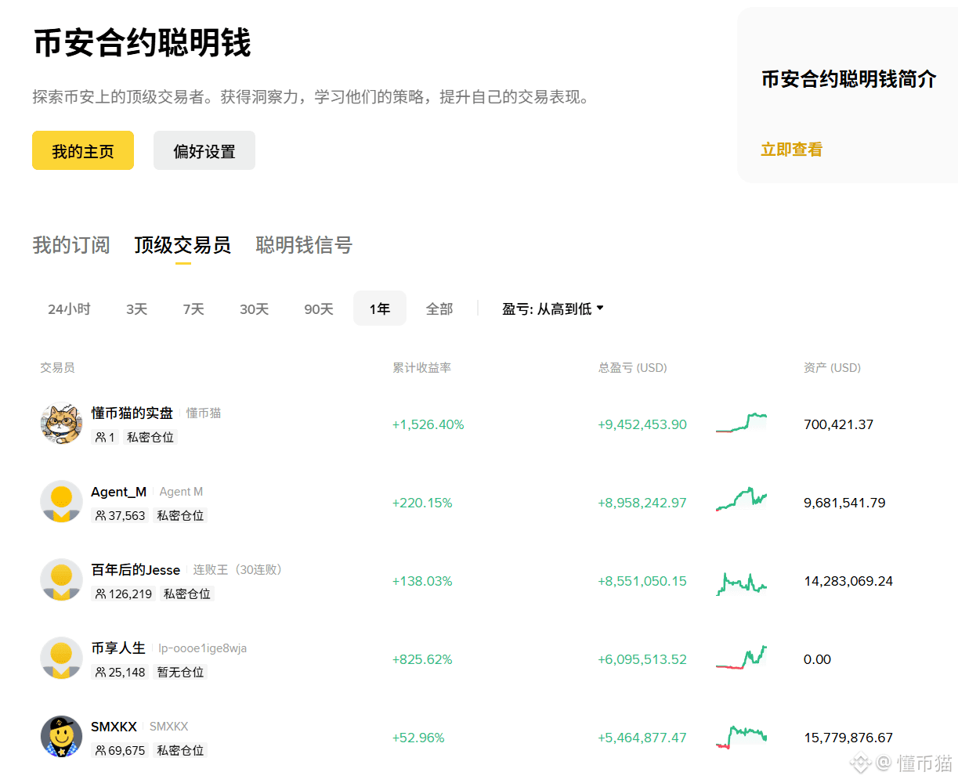Click the 交易员 column header

(57, 367)
